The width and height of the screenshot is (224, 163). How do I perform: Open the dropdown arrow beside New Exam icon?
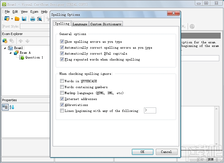(x=12, y=19)
